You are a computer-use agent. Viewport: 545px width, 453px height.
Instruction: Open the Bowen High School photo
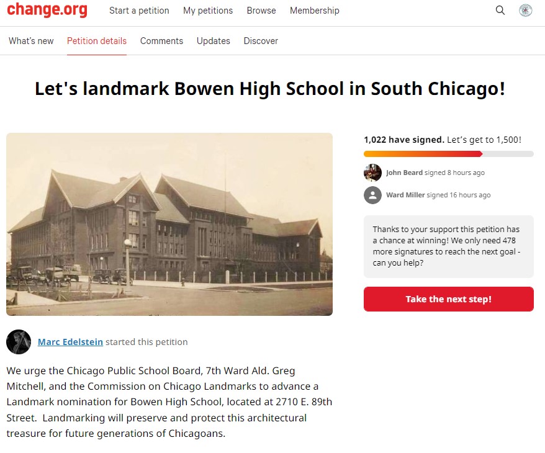(x=169, y=225)
